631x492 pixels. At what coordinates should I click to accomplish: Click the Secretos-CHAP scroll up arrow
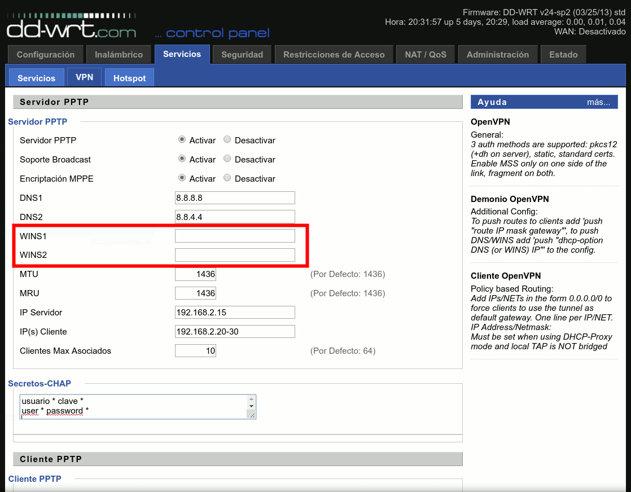pos(252,399)
